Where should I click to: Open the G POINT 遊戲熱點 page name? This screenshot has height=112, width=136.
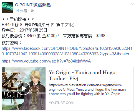tap(33, 5)
